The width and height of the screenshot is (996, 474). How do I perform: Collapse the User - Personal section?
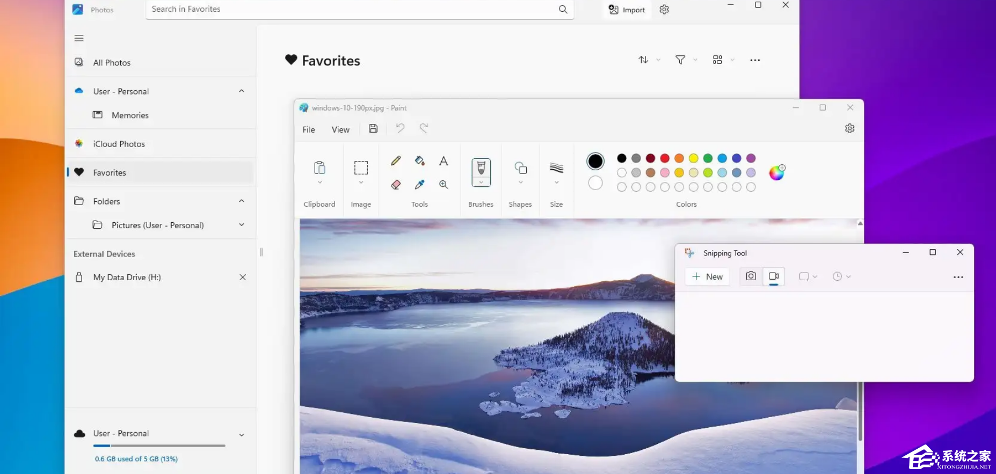point(242,91)
